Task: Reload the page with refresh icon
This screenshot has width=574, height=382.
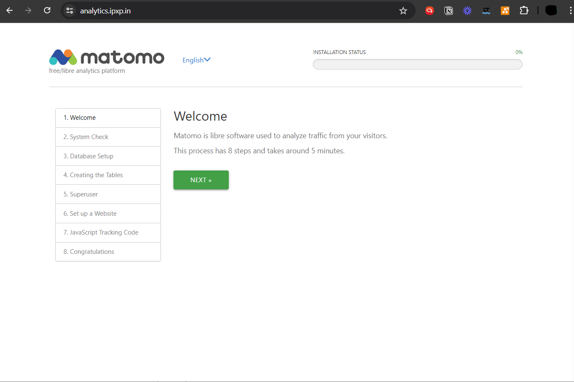Action: tap(47, 10)
